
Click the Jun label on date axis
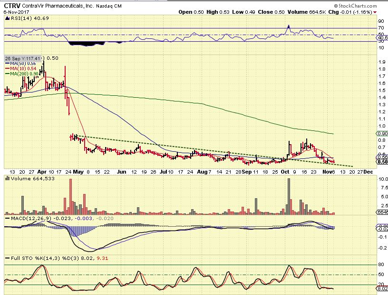click(121, 172)
